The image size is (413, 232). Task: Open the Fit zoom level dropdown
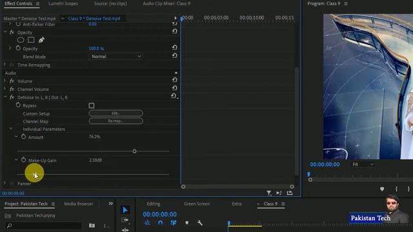tap(363, 164)
